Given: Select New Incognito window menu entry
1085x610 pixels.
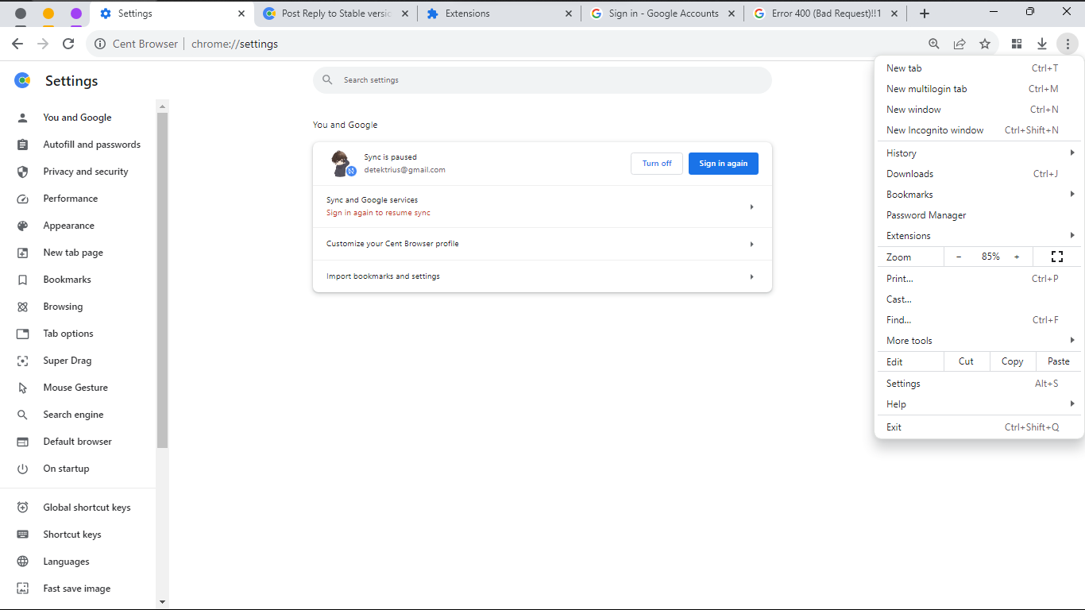Looking at the screenshot, I should pyautogui.click(x=935, y=130).
